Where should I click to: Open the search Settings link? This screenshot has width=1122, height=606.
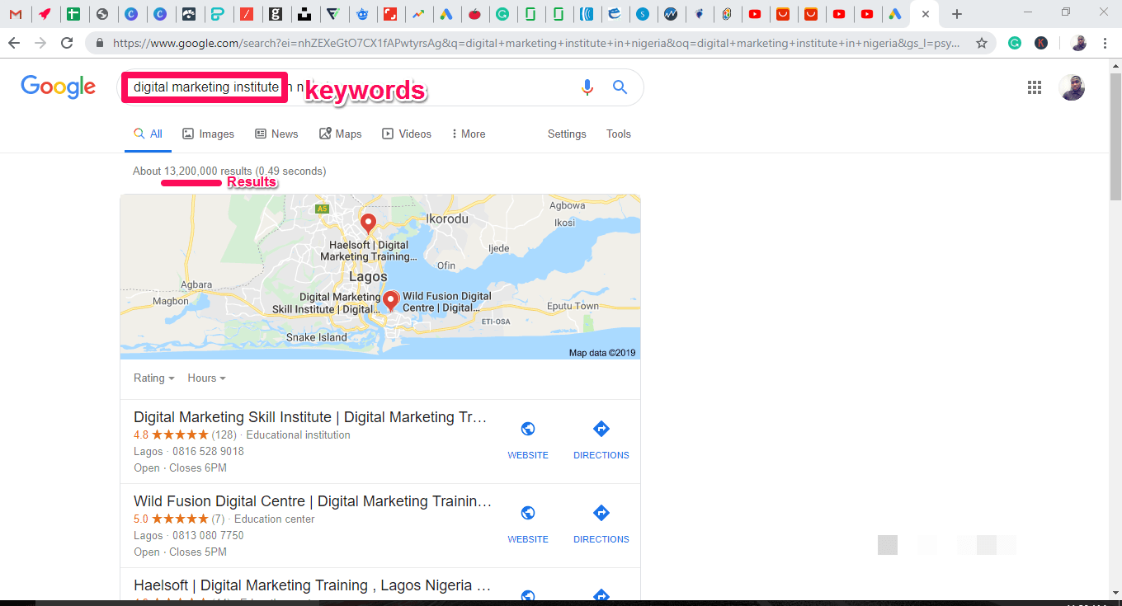coord(567,134)
